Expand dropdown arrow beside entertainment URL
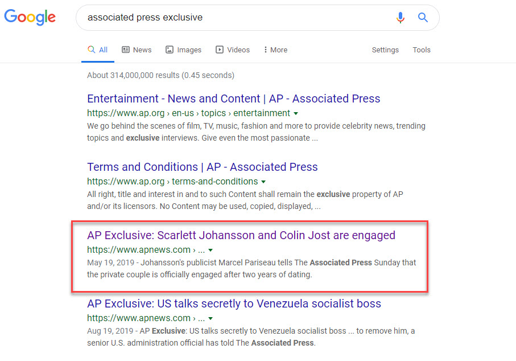 [296, 113]
